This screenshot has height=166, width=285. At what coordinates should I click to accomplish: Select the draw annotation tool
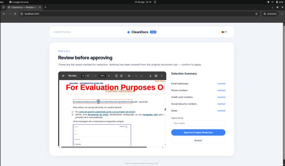[129, 76]
